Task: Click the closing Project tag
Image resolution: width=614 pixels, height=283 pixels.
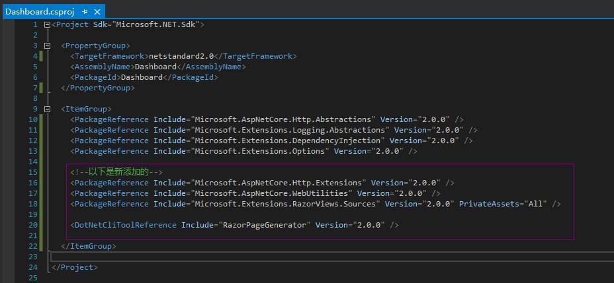Action: click(74, 267)
